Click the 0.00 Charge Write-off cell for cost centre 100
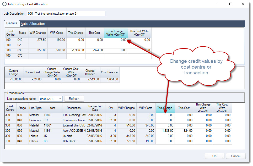The image size is (253, 166). pos(116,40)
